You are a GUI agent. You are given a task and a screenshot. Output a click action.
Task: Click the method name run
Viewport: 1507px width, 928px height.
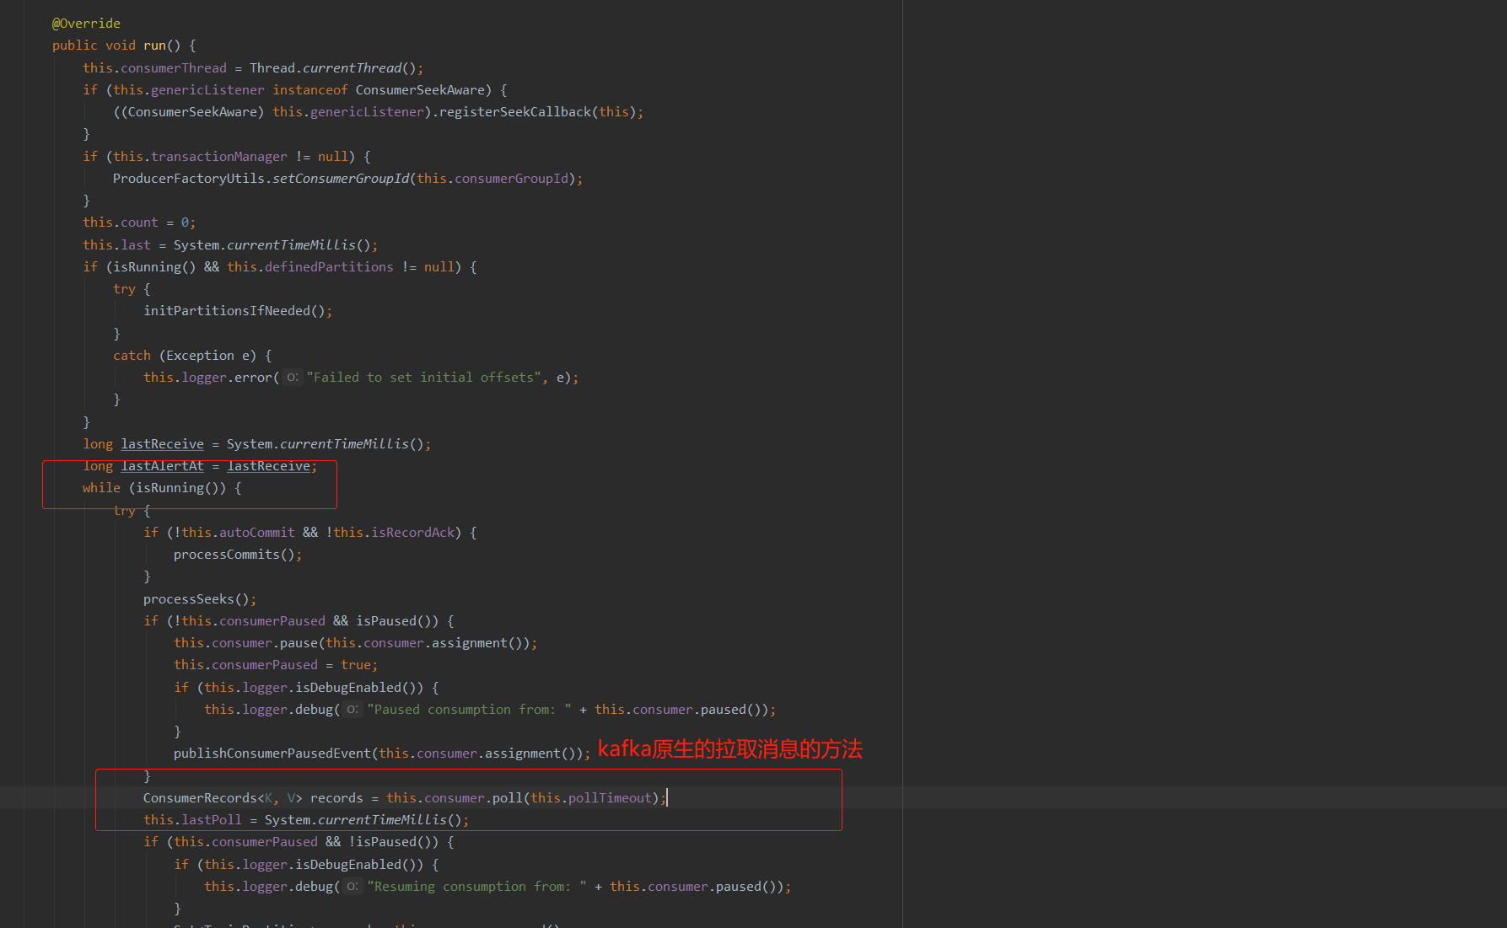(x=155, y=45)
